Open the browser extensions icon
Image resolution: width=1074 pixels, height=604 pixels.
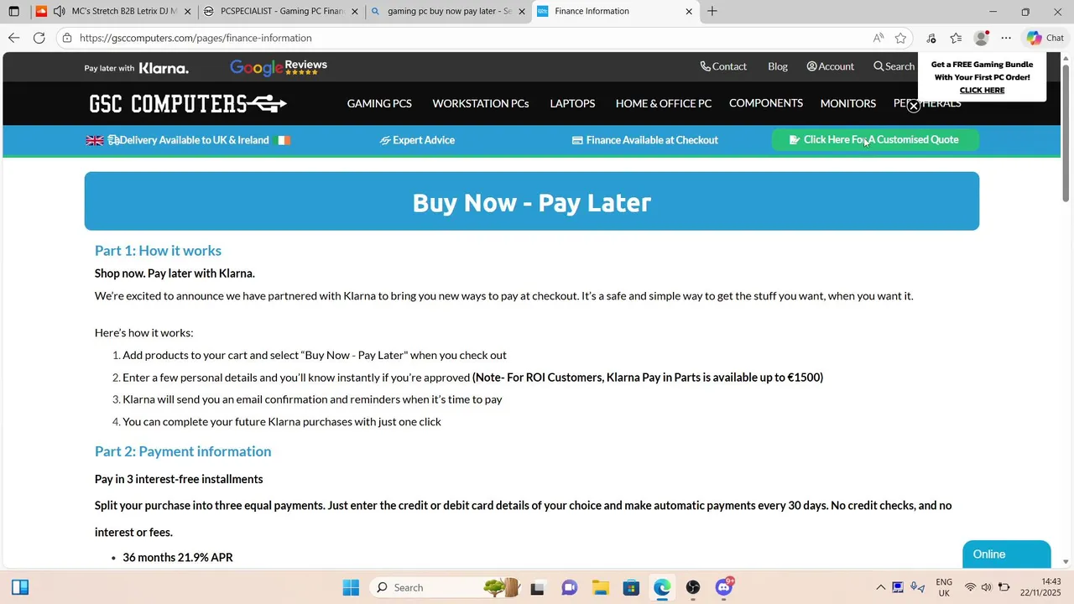pos(931,38)
